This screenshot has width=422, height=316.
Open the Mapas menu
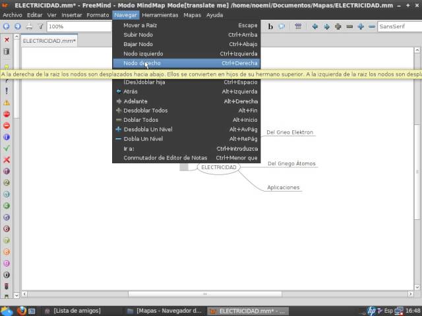(x=192, y=15)
